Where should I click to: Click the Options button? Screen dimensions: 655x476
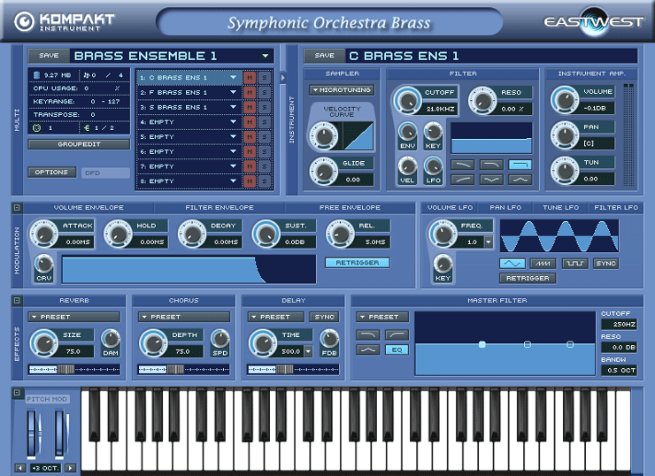pyautogui.click(x=51, y=172)
